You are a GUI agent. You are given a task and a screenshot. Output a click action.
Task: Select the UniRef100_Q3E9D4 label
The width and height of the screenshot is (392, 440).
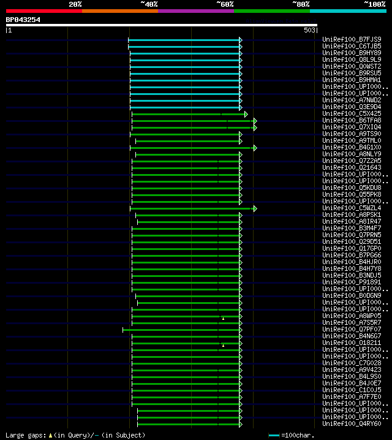pos(352,107)
